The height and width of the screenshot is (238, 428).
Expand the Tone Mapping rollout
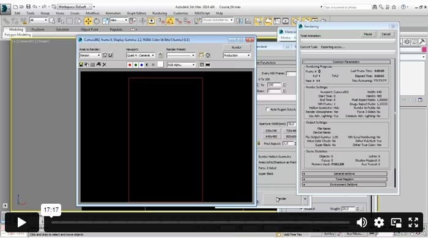pyautogui.click(x=344, y=179)
